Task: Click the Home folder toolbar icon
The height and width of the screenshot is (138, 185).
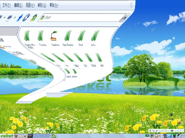Action: pos(34,17)
